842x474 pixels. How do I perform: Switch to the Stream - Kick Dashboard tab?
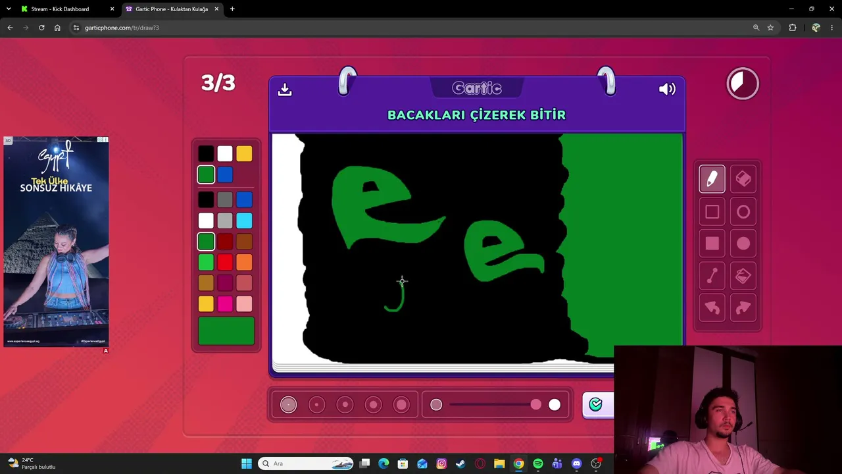pyautogui.click(x=68, y=9)
